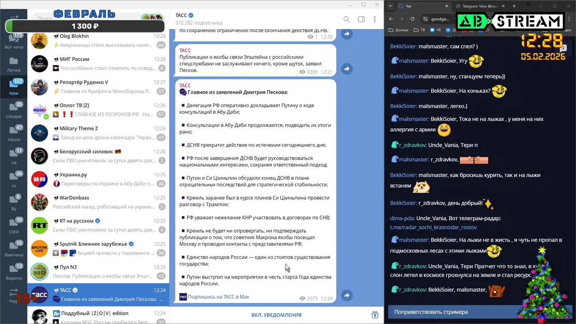
Task: Click smiley emoji after 'На коньках?'
Action: pyautogui.click(x=499, y=91)
